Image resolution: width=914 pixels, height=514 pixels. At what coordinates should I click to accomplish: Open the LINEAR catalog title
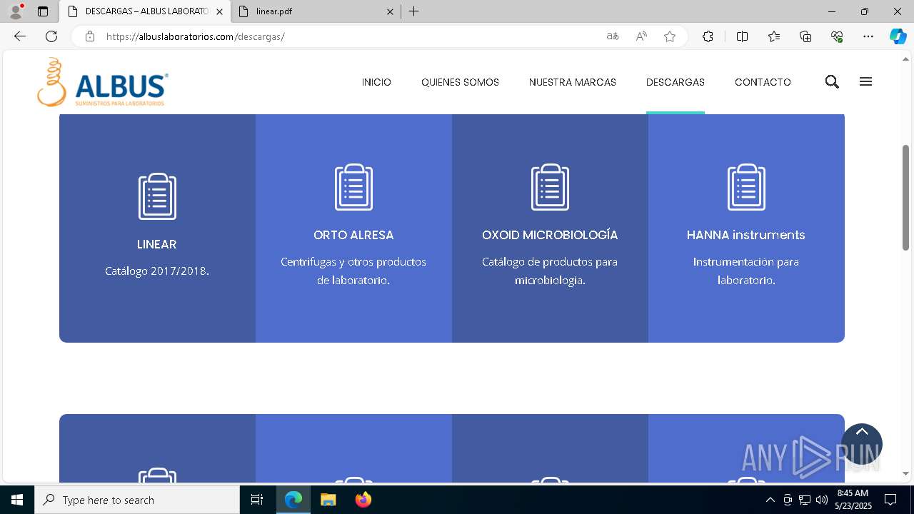tap(157, 244)
